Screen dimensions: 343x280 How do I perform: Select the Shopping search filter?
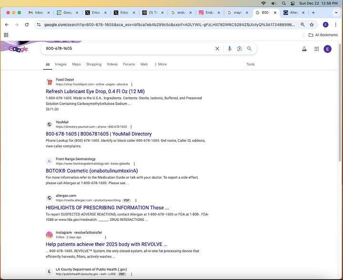[x=94, y=64]
